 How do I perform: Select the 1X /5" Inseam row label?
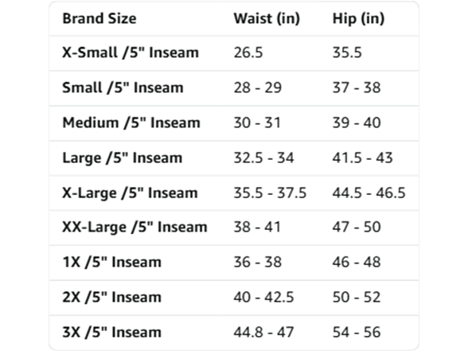pos(112,262)
